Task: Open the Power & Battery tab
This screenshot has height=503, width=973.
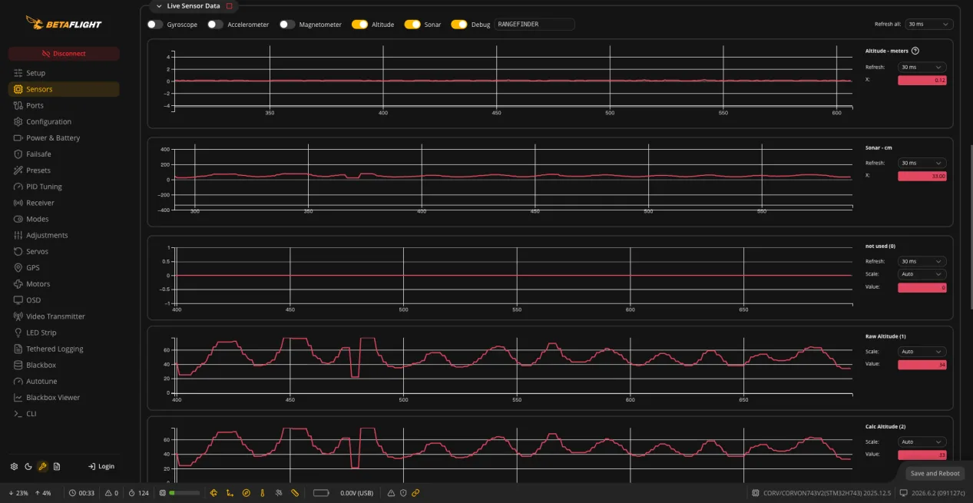Action: pos(64,138)
